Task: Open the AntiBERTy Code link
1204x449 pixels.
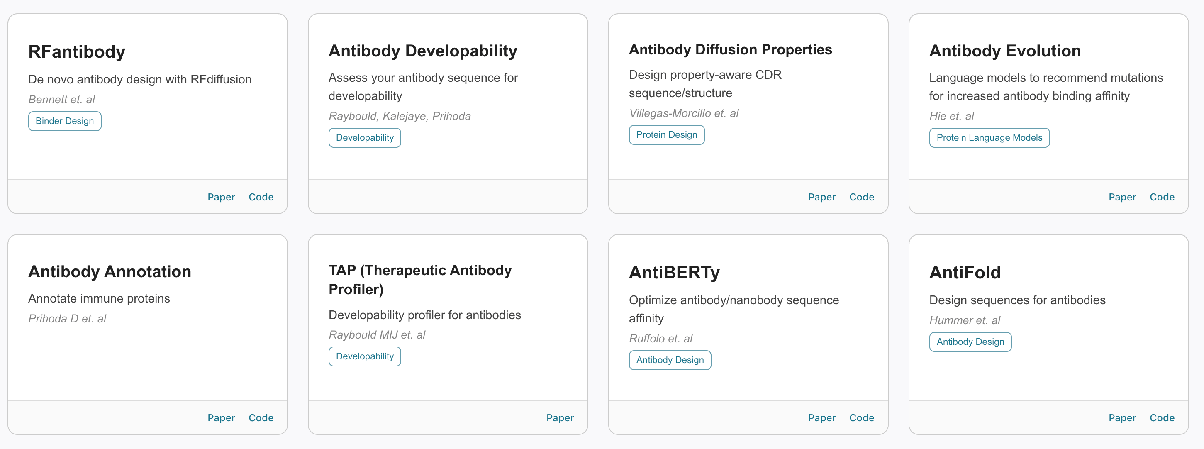Action: [x=861, y=417]
